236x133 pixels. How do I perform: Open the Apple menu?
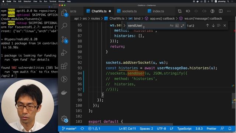(3, 1)
